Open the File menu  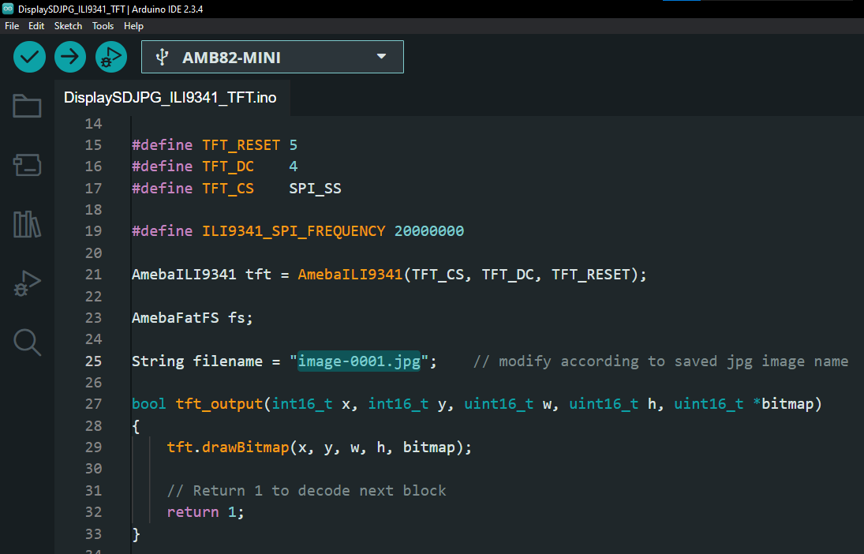point(12,26)
